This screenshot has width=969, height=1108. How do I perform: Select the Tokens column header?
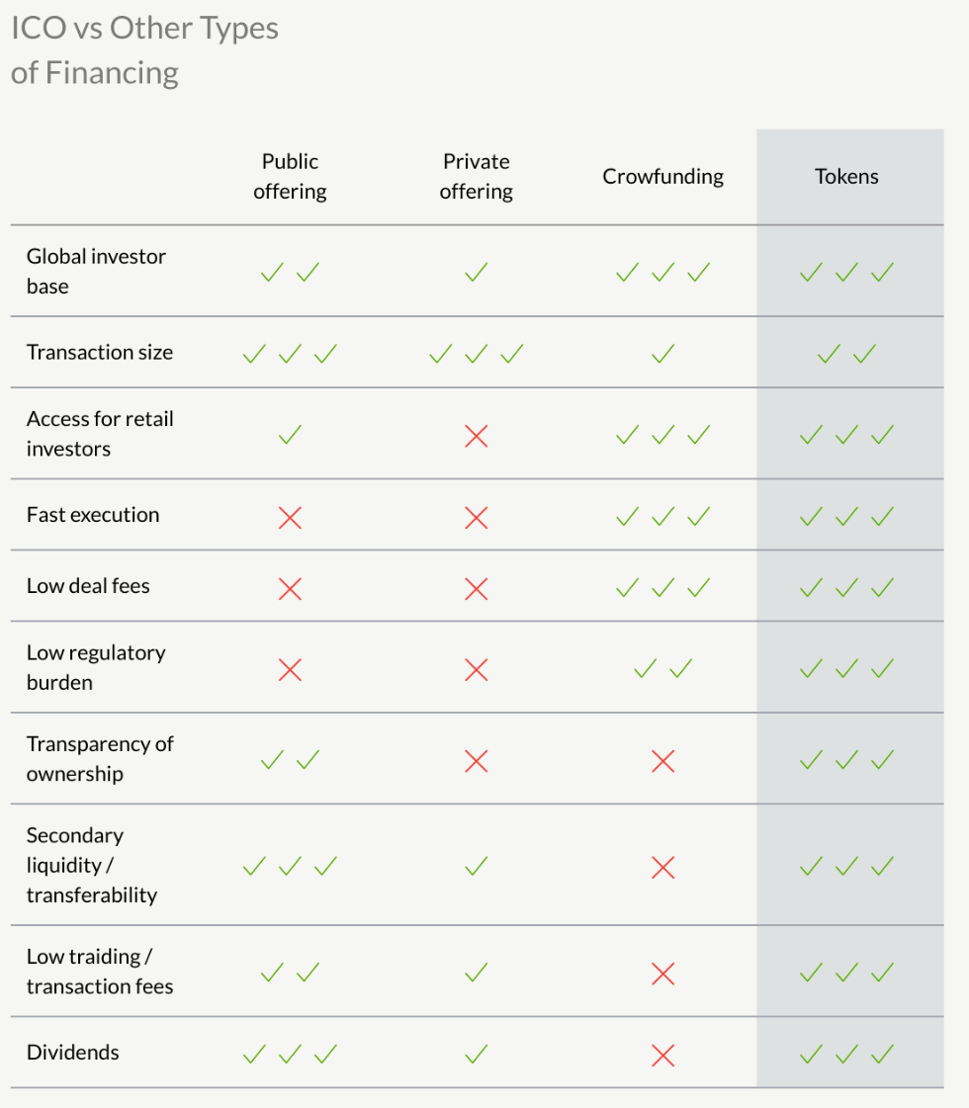846,177
